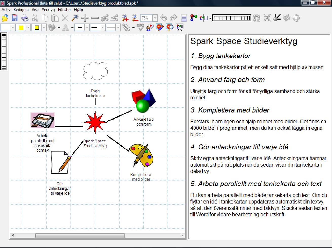The height and width of the screenshot is (248, 332).
Task: Click the 75% zoom input field
Action: [146, 18]
